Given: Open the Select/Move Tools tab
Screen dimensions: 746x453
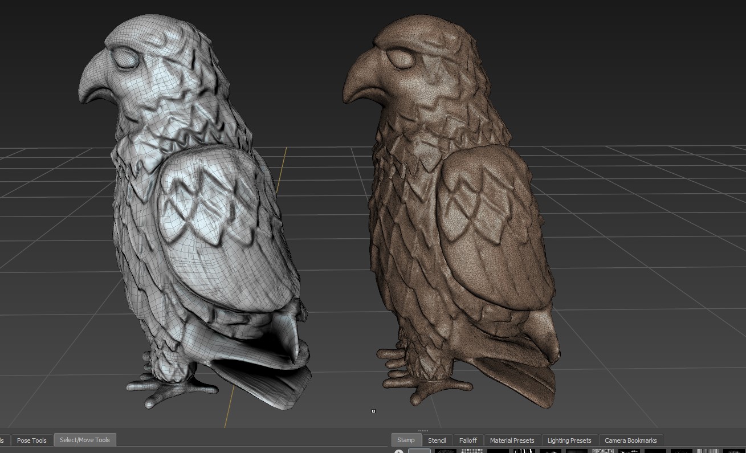Looking at the screenshot, I should (85, 440).
